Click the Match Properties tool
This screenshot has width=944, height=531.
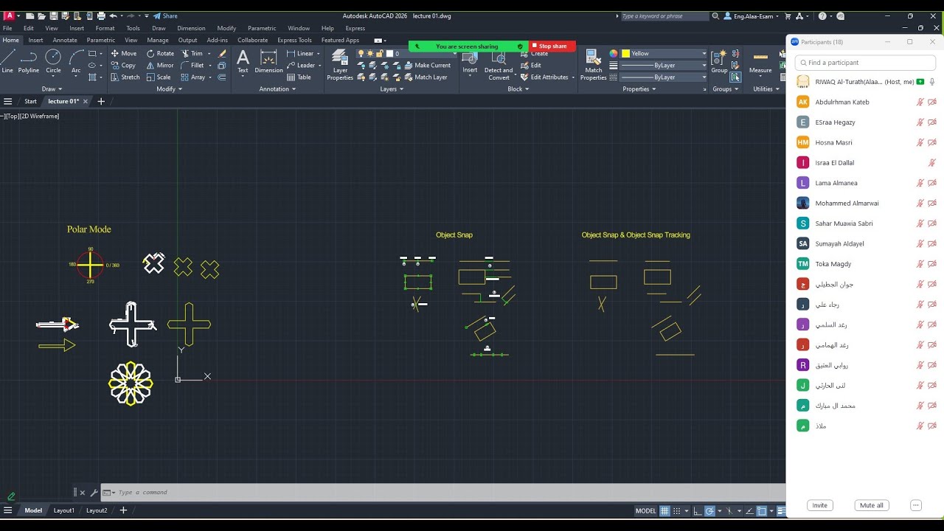(x=593, y=65)
